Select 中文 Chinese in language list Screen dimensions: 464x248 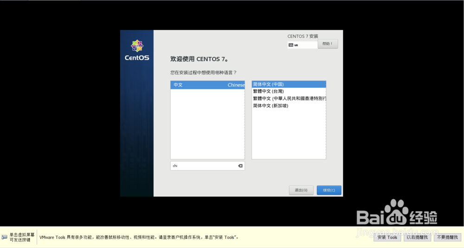207,85
